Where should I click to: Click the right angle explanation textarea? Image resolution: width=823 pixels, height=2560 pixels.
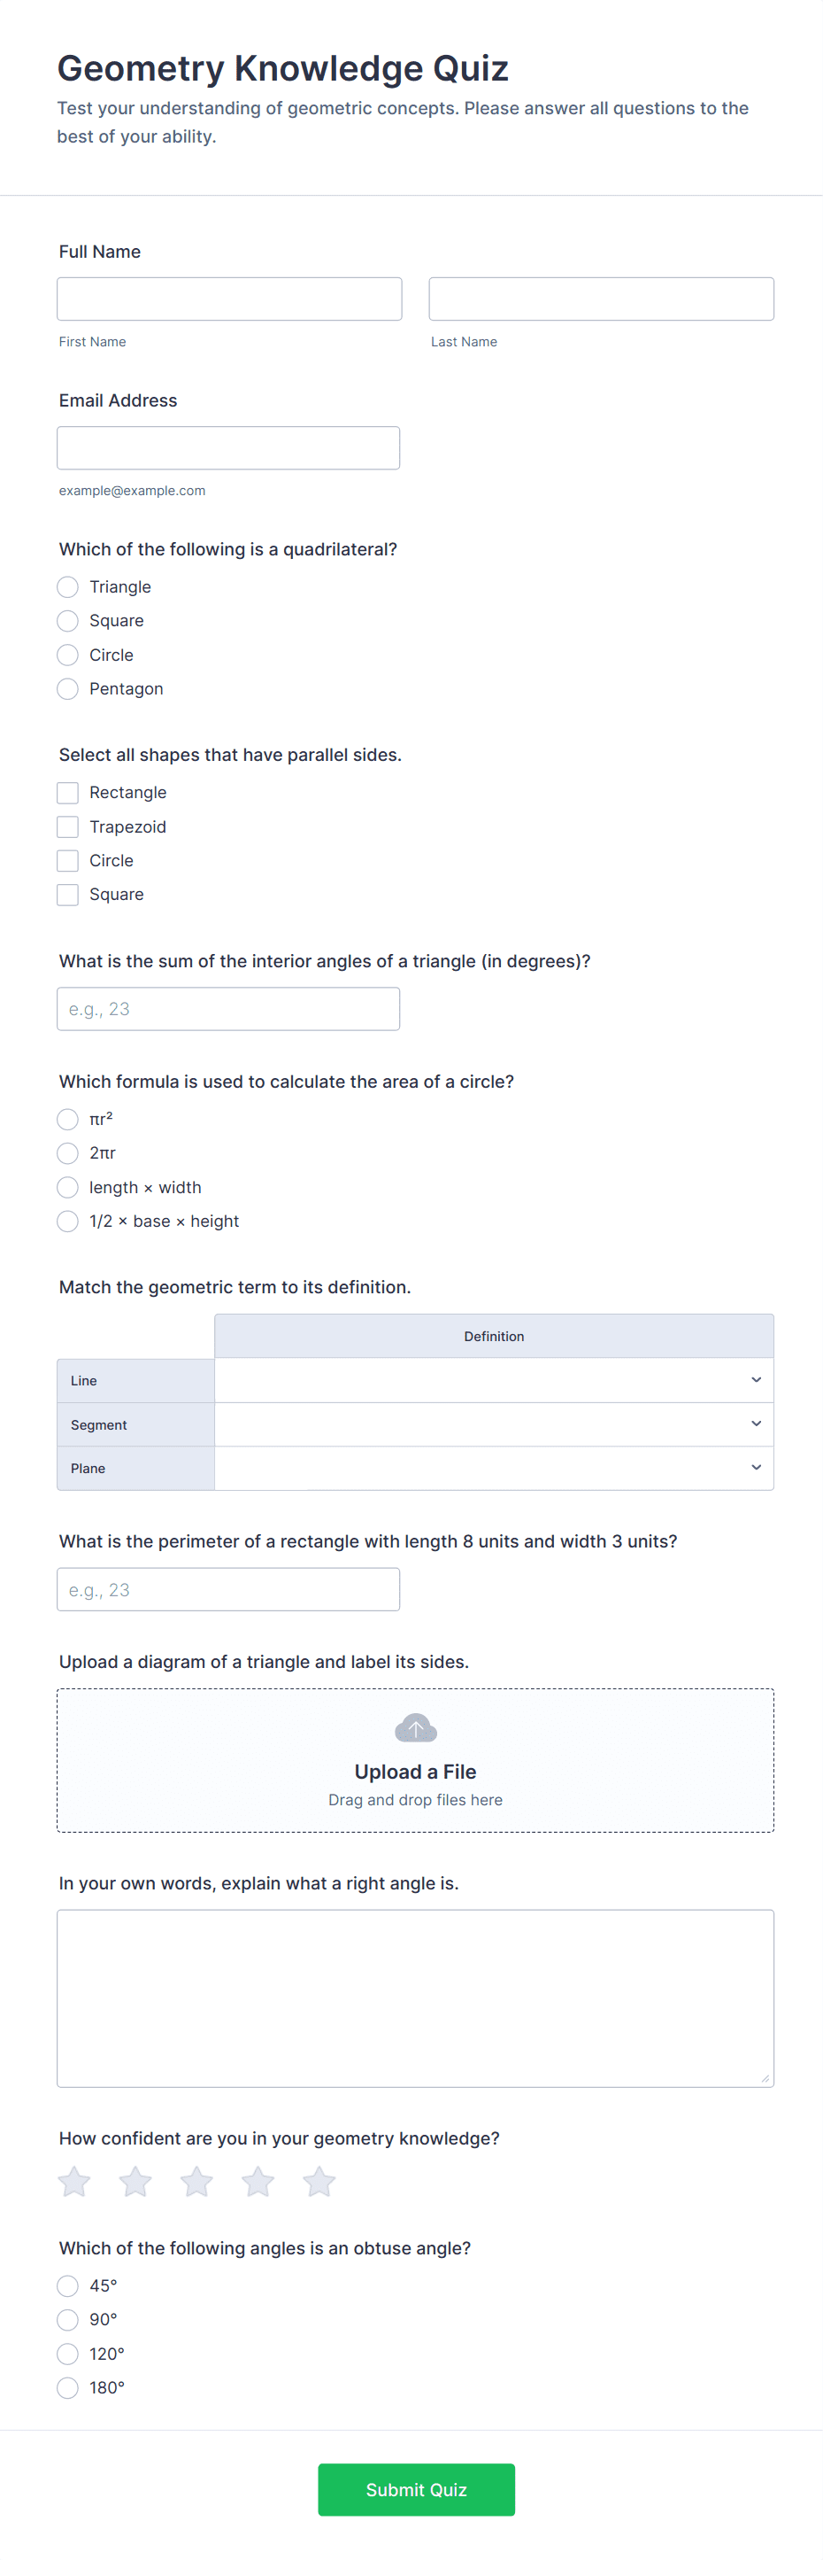coord(415,1998)
